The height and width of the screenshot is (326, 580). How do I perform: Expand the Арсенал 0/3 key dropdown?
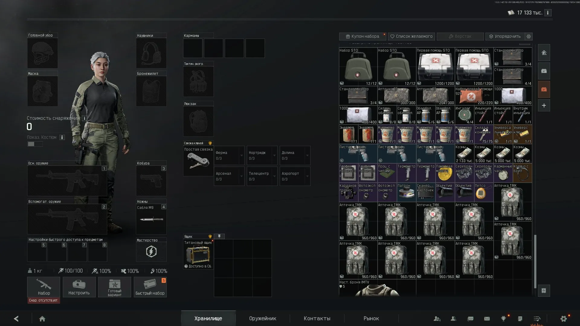pyautogui.click(x=229, y=176)
